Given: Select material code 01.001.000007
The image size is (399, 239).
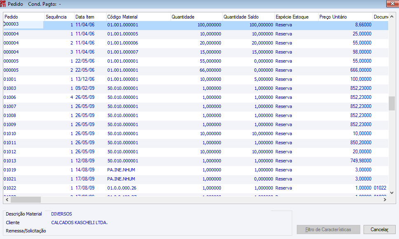Looking at the screenshot, I should (123, 52).
